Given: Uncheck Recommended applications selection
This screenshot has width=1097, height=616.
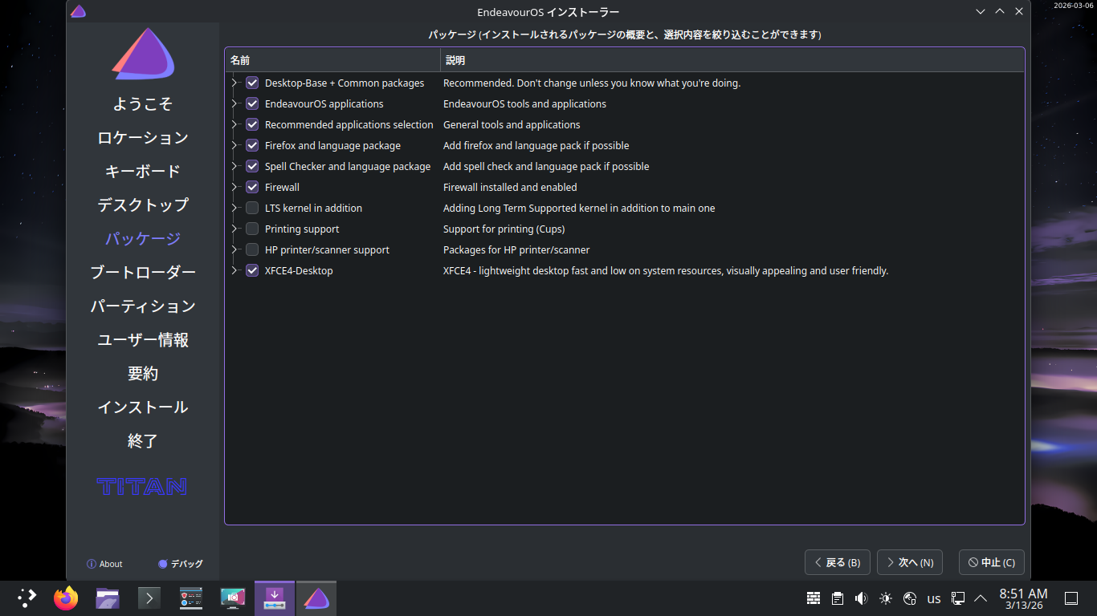Looking at the screenshot, I should [x=252, y=124].
